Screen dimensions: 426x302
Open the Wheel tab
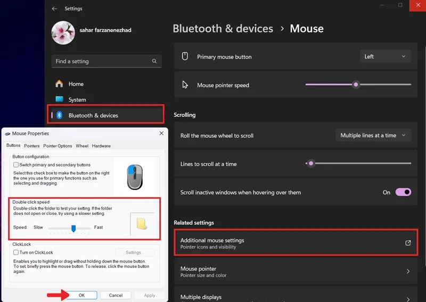(82, 146)
